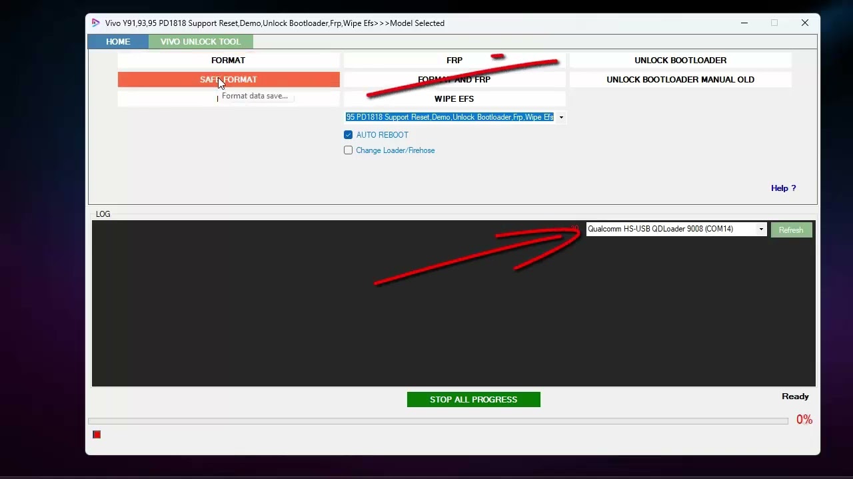853x479 pixels.
Task: Click the UNLOCK BOOTLOADER button
Action: pyautogui.click(x=680, y=60)
